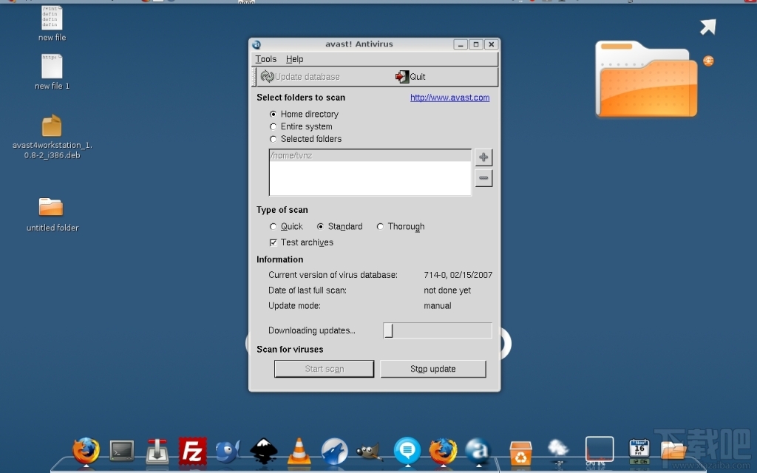
Task: Click the large orange folder desklet
Action: (x=646, y=80)
